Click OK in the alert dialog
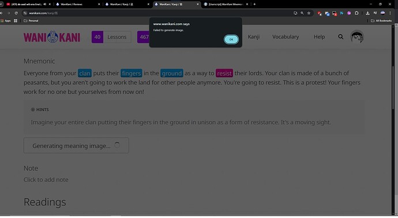The width and height of the screenshot is (398, 218). tap(231, 39)
